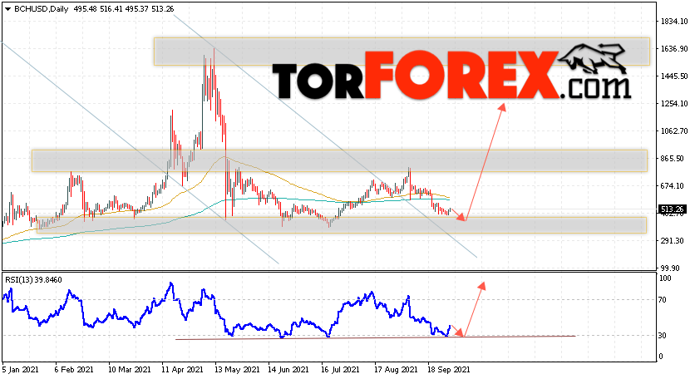The height and width of the screenshot is (379, 690).
Task: Click the 291.30 price axis label
Action: pyautogui.click(x=672, y=241)
